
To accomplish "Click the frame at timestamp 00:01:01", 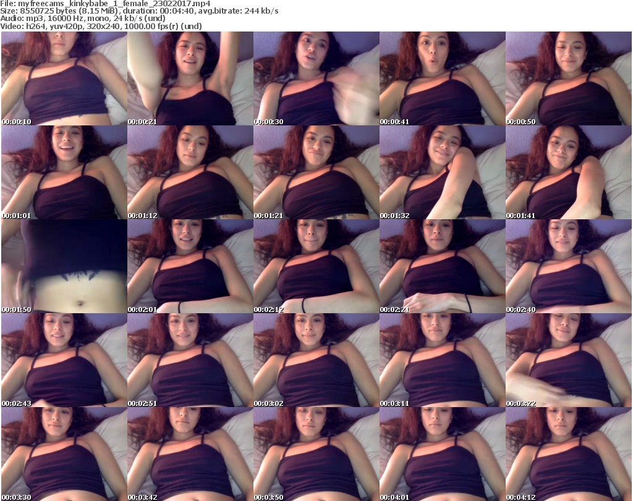I will point(64,172).
